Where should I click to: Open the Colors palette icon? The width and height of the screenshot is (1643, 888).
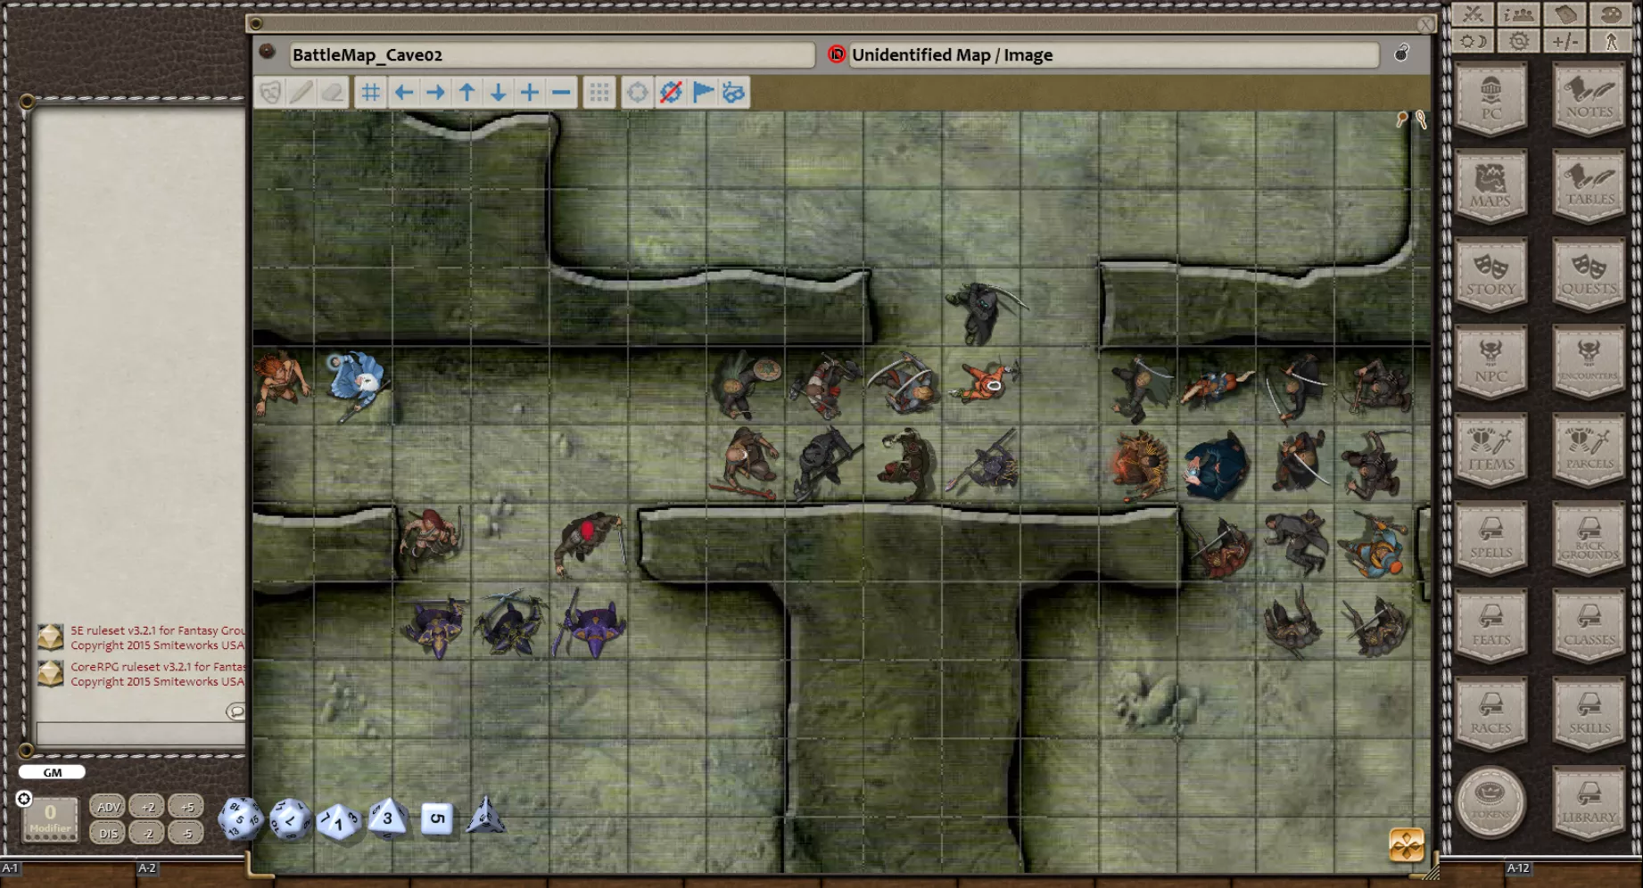coord(1611,14)
